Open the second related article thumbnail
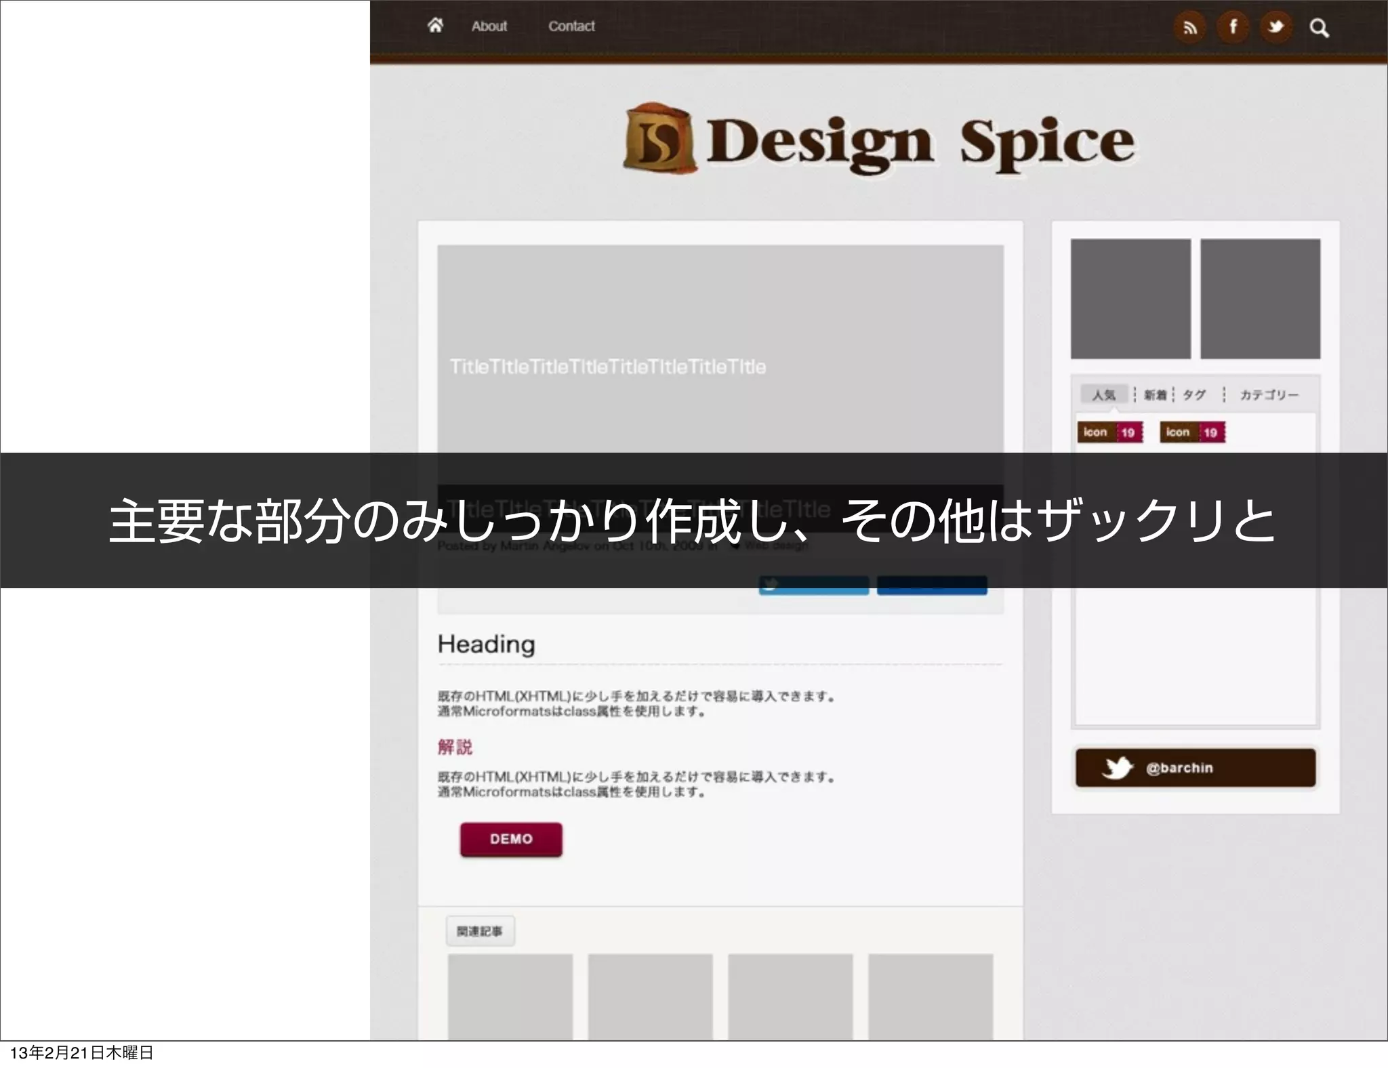Screen dimensions: 1388x1068 pyautogui.click(x=651, y=997)
